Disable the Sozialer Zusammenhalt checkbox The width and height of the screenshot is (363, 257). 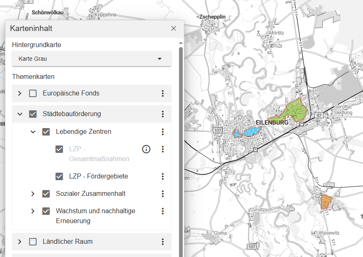click(x=46, y=194)
